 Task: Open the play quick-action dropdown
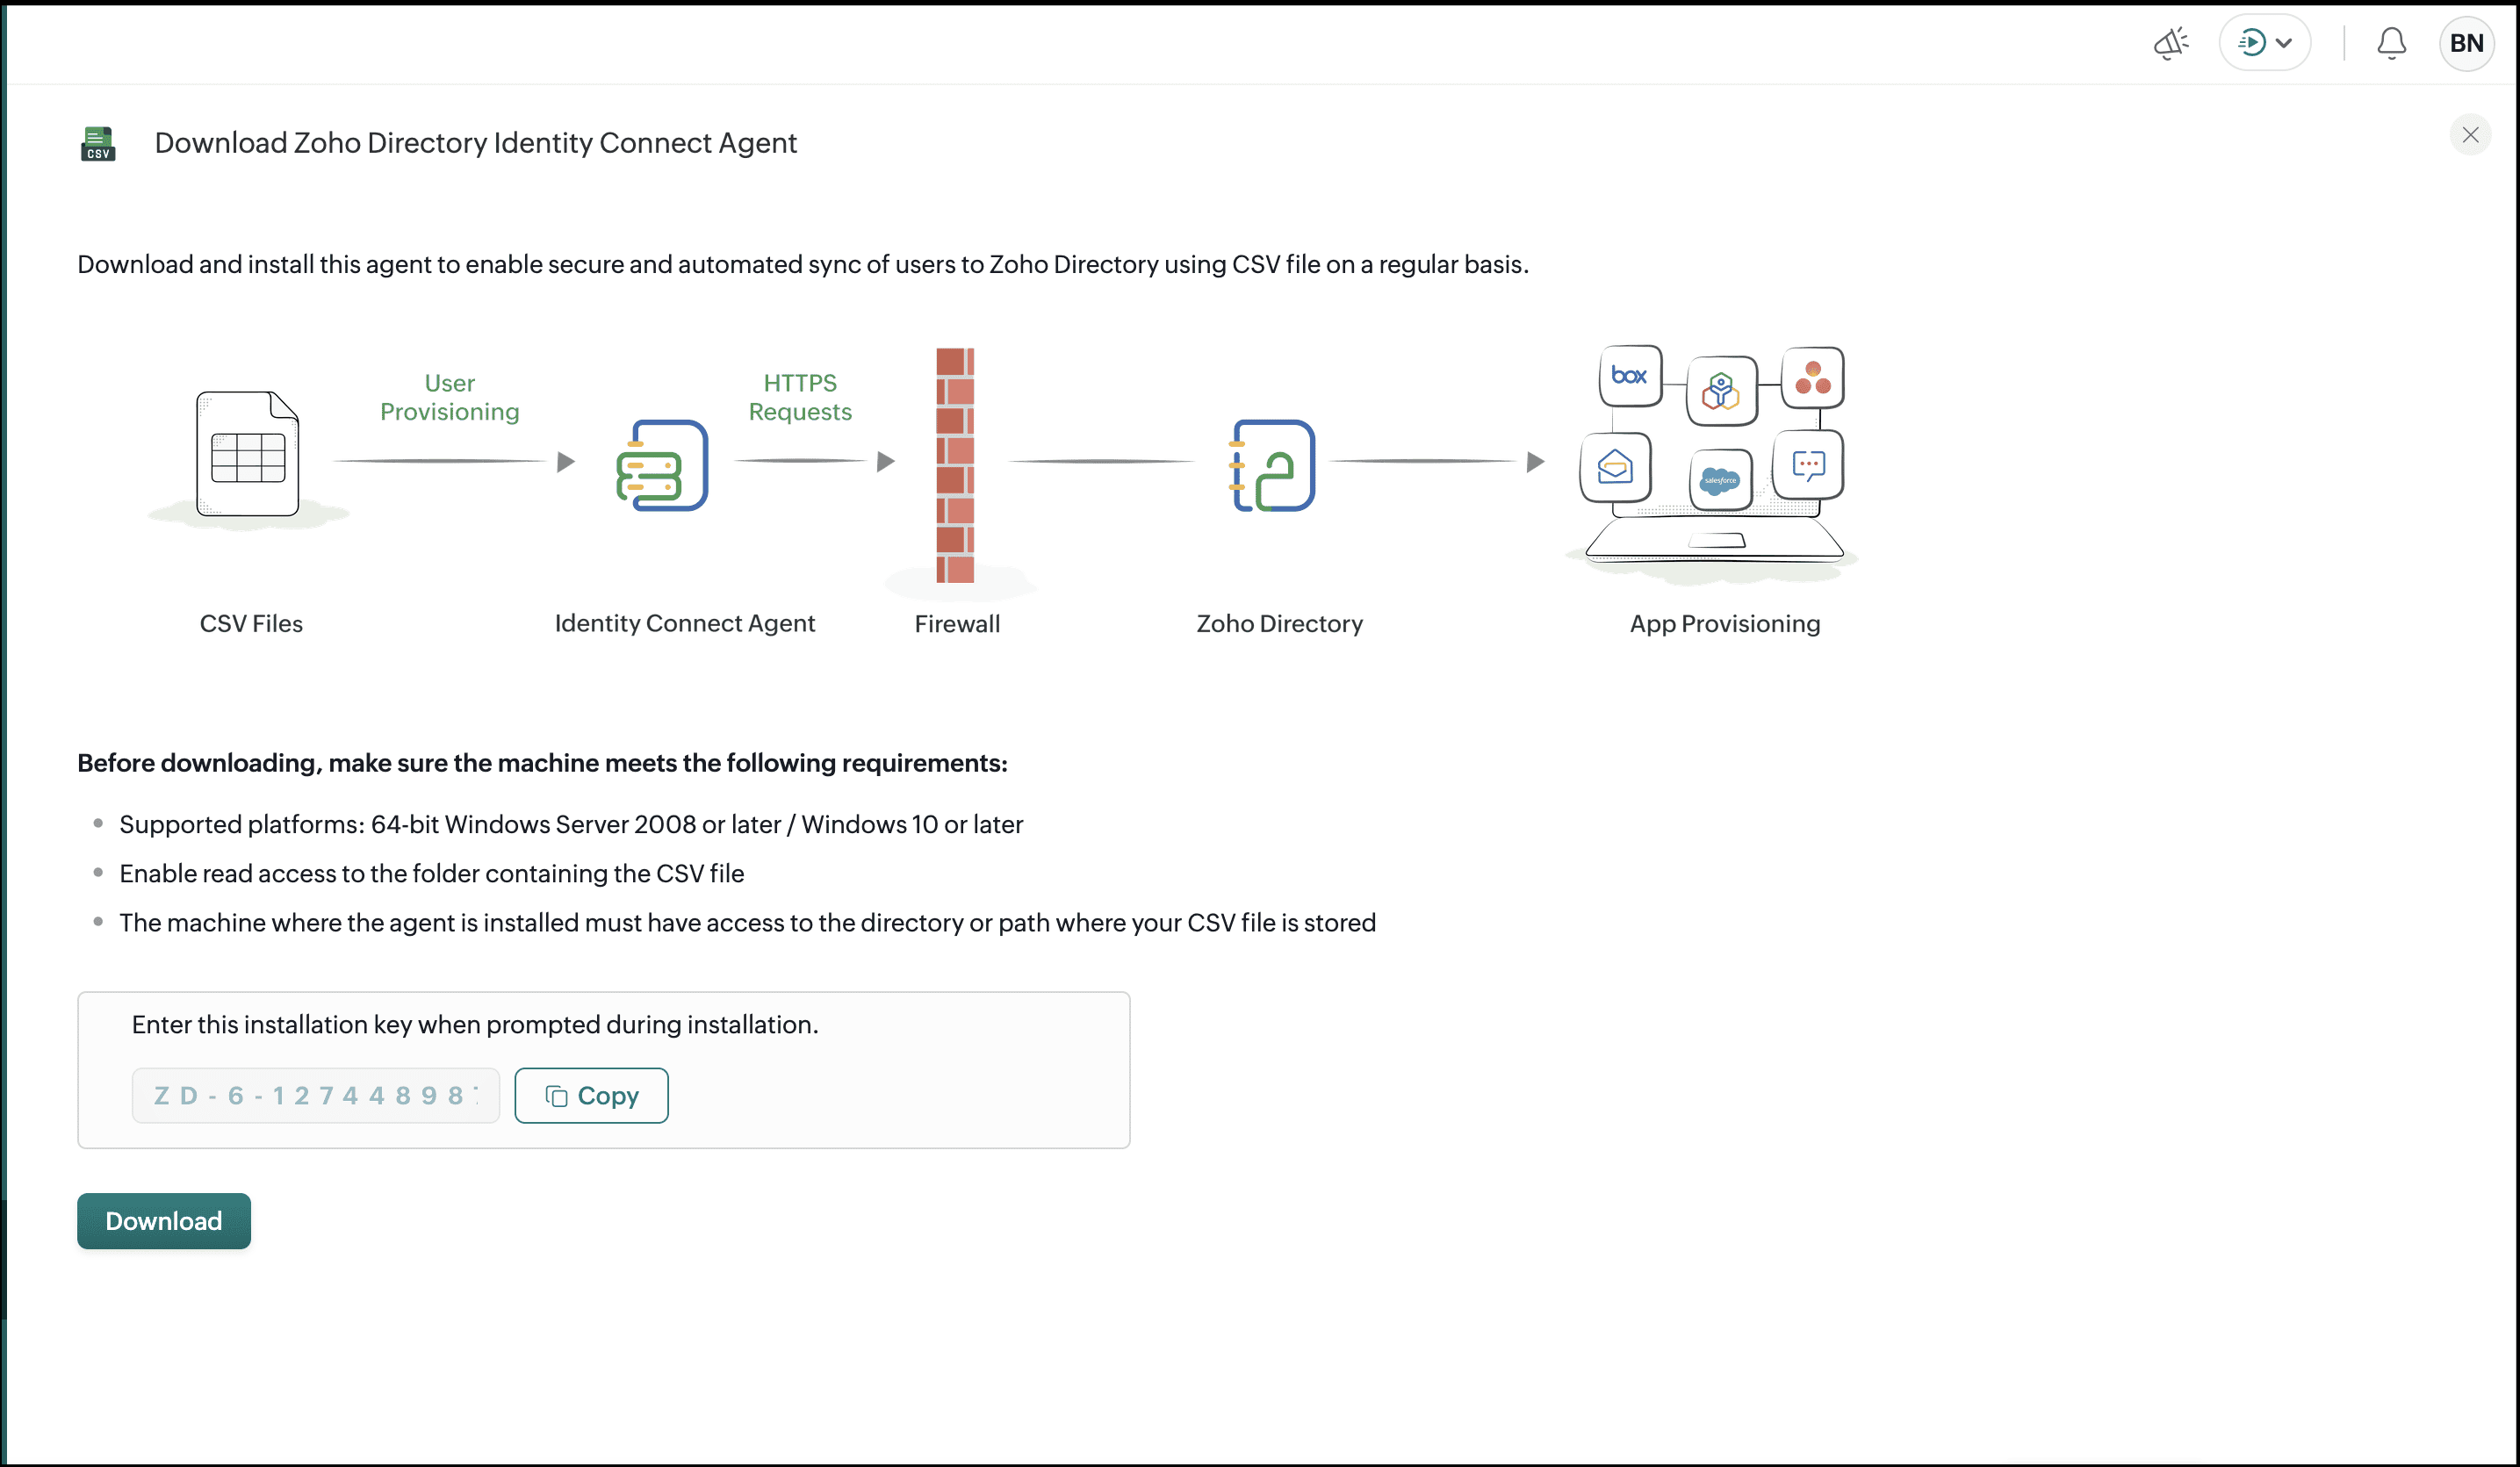(x=2264, y=43)
